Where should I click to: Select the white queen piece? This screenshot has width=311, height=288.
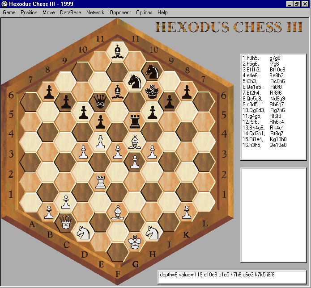tap(66, 222)
